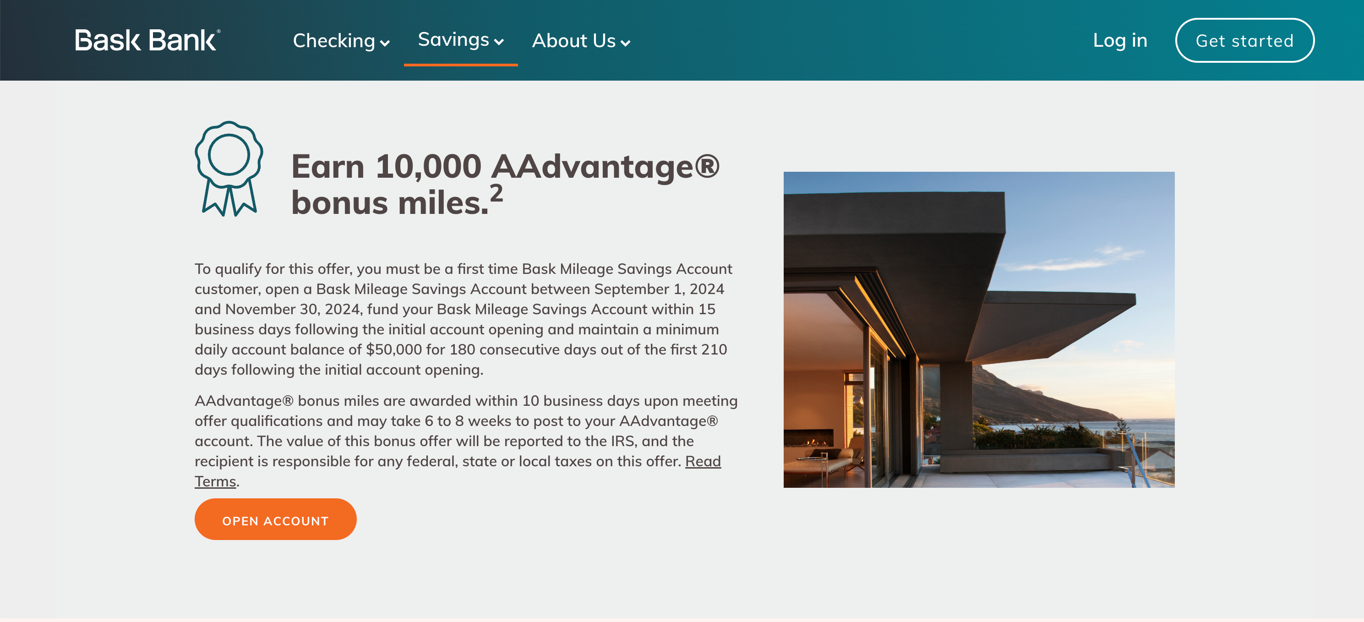Click the 'To qualify for this offer' paragraph
Image resolution: width=1364 pixels, height=622 pixels.
tap(464, 319)
